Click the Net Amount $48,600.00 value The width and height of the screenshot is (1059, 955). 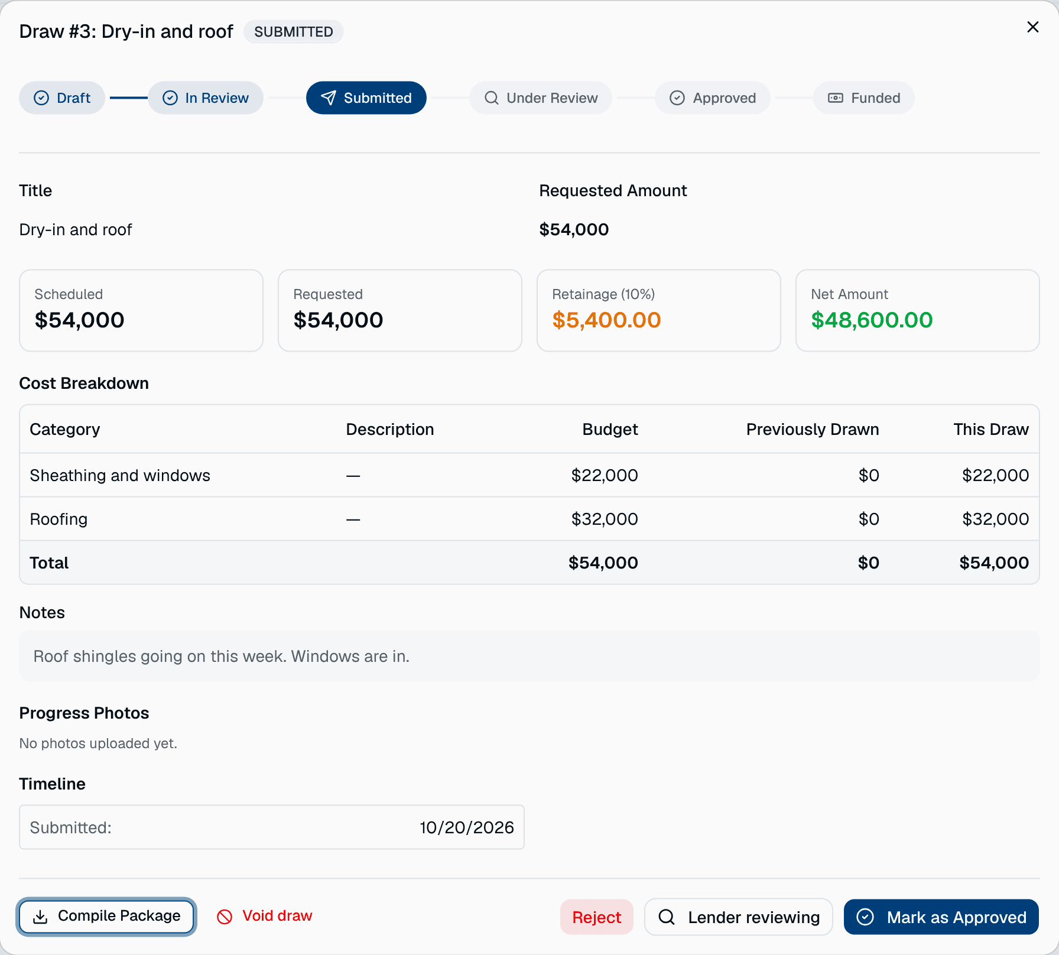pyautogui.click(x=872, y=320)
